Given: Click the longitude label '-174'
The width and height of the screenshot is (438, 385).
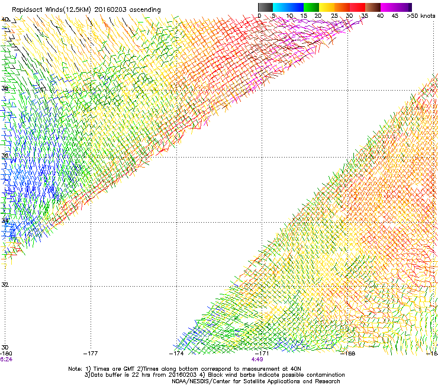Looking at the screenshot, I should tap(176, 354).
